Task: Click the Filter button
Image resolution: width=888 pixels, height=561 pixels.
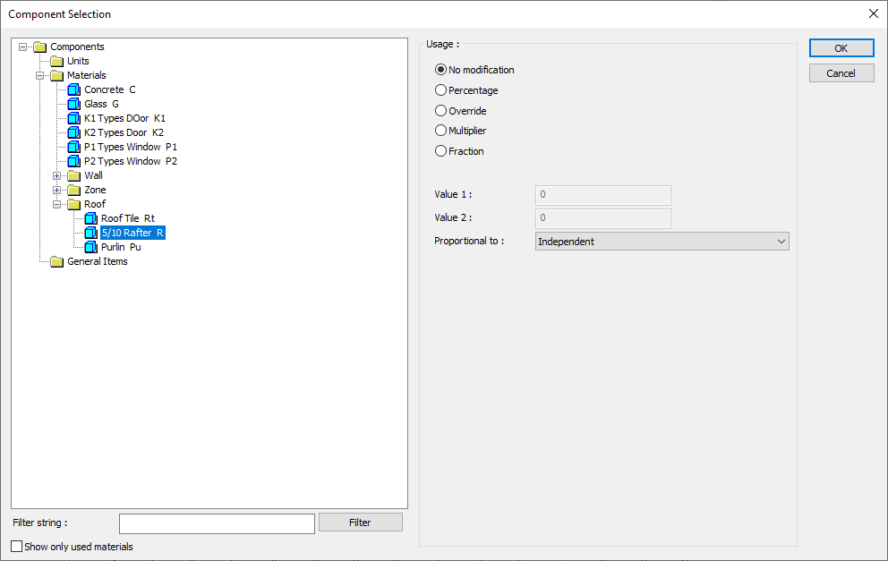Action: pyautogui.click(x=360, y=522)
